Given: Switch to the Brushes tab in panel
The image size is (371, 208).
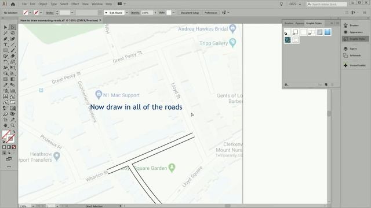Looking at the screenshot, I should point(289,23).
